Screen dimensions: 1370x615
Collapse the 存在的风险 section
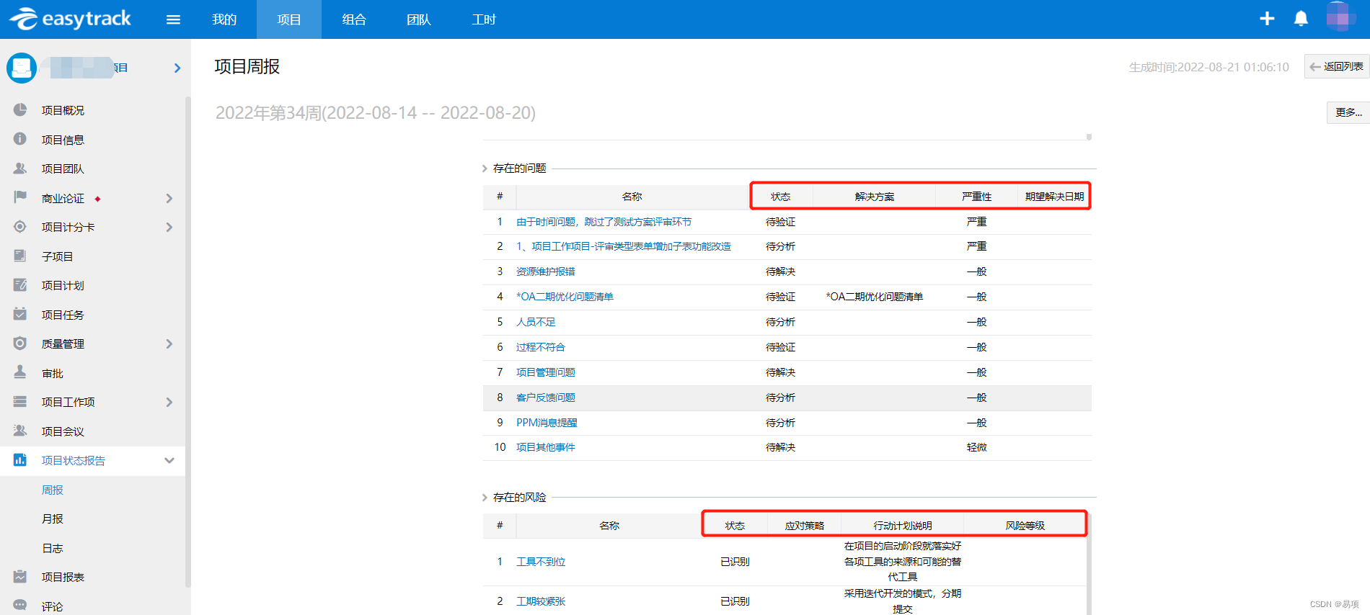[x=485, y=498]
